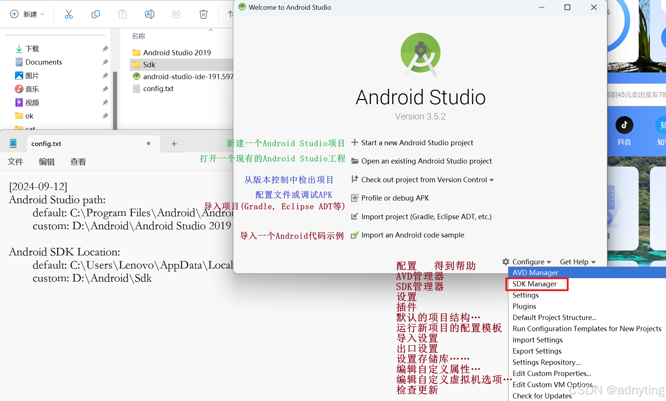This screenshot has height=401, width=666.
Task: Click the cut scissors icon in Explorer toolbar
Action: 69,14
